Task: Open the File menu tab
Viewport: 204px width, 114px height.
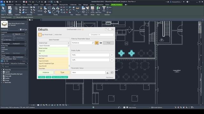Action: [x=3, y=4]
